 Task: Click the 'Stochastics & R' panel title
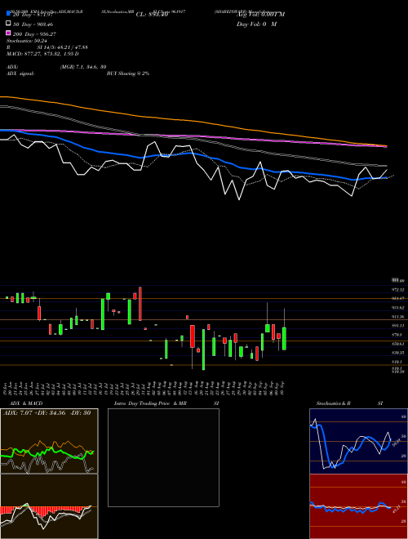(x=333, y=403)
